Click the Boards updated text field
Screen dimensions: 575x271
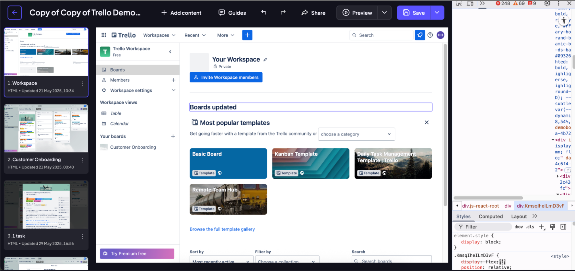311,107
